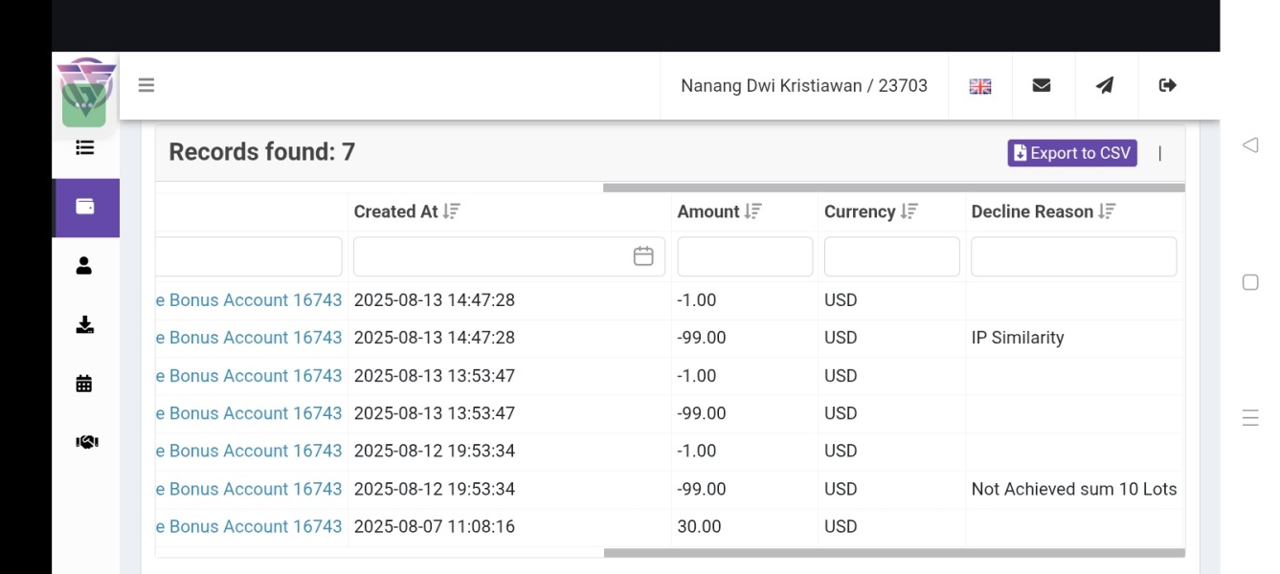The width and height of the screenshot is (1280, 574).
Task: Sort by the Amount column
Action: [753, 211]
